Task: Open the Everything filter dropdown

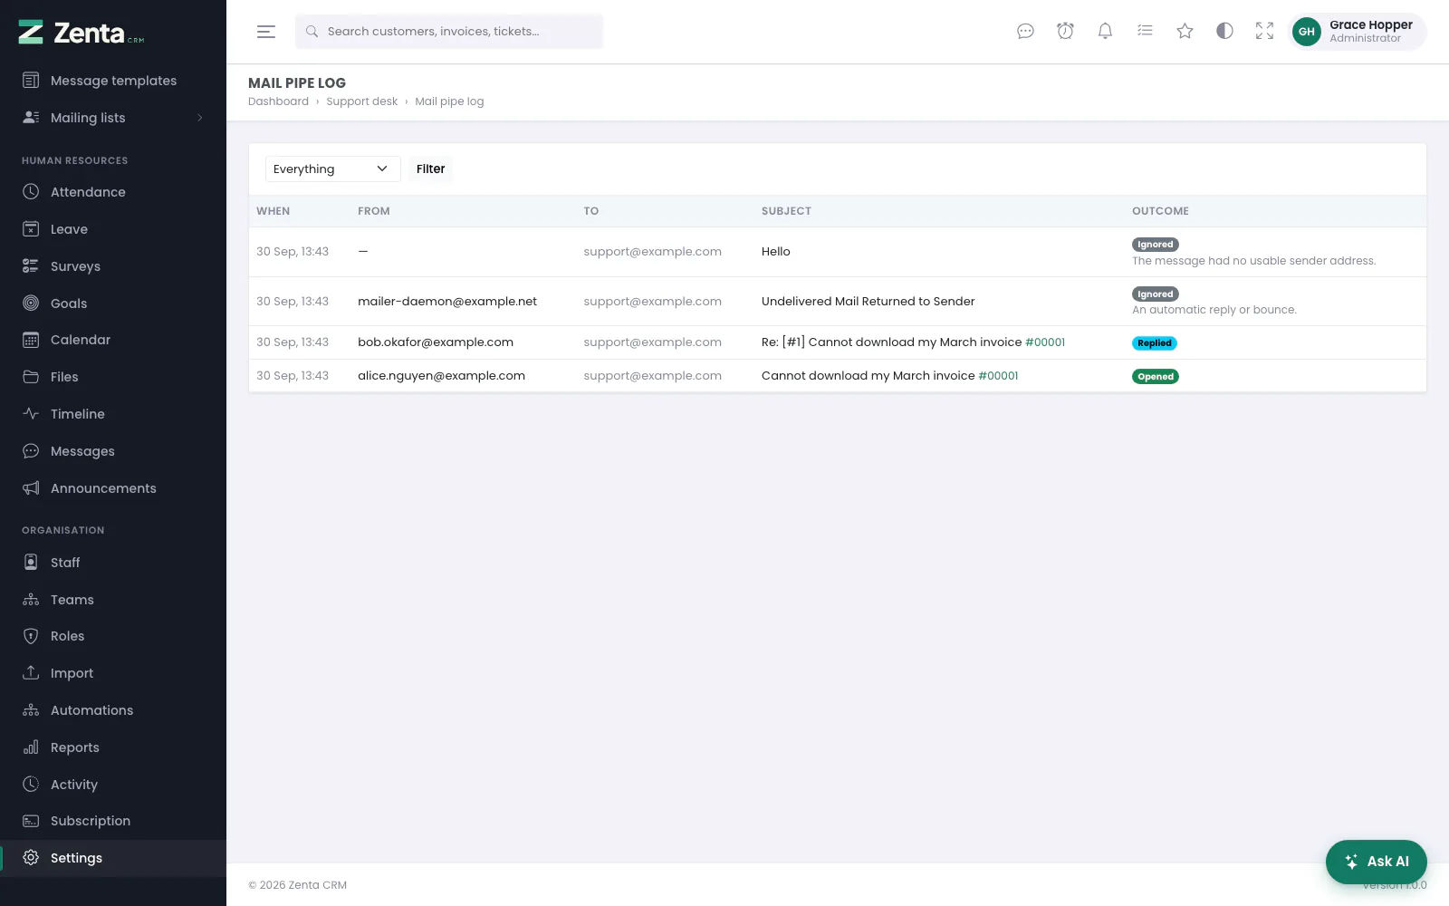Action: [x=332, y=169]
